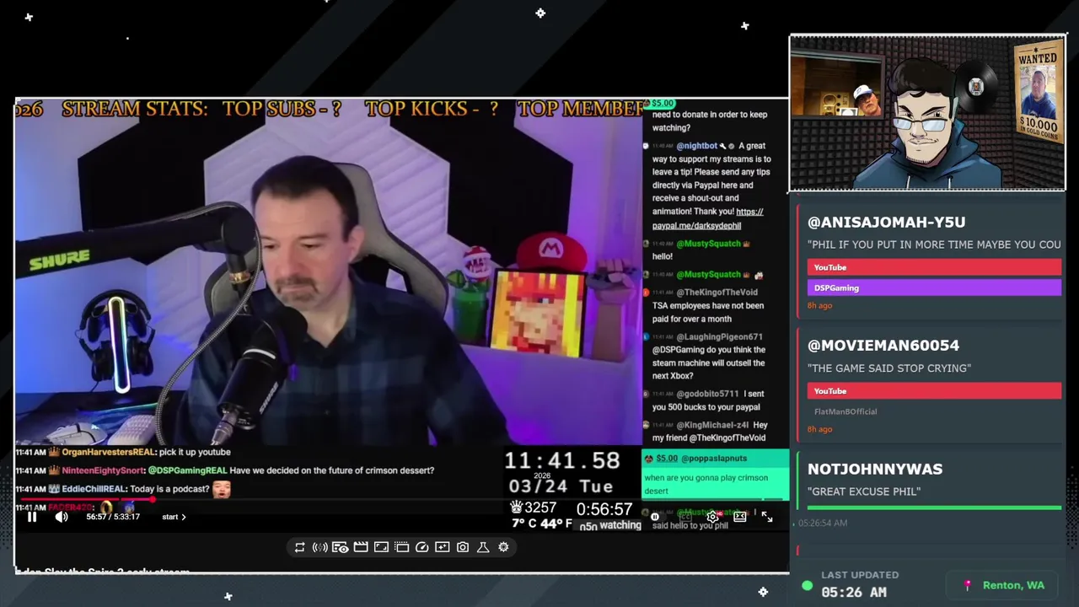Enter fullscreen with the arrows icon

(x=767, y=517)
